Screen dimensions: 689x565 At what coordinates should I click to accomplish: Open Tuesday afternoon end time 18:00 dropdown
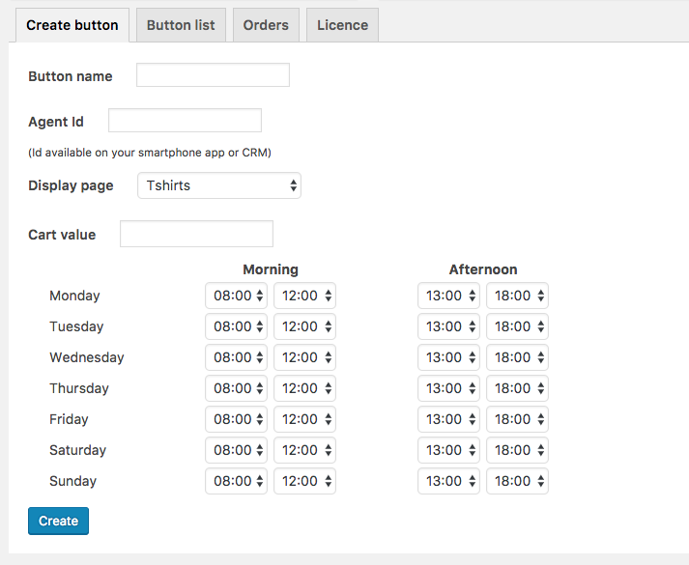click(517, 326)
